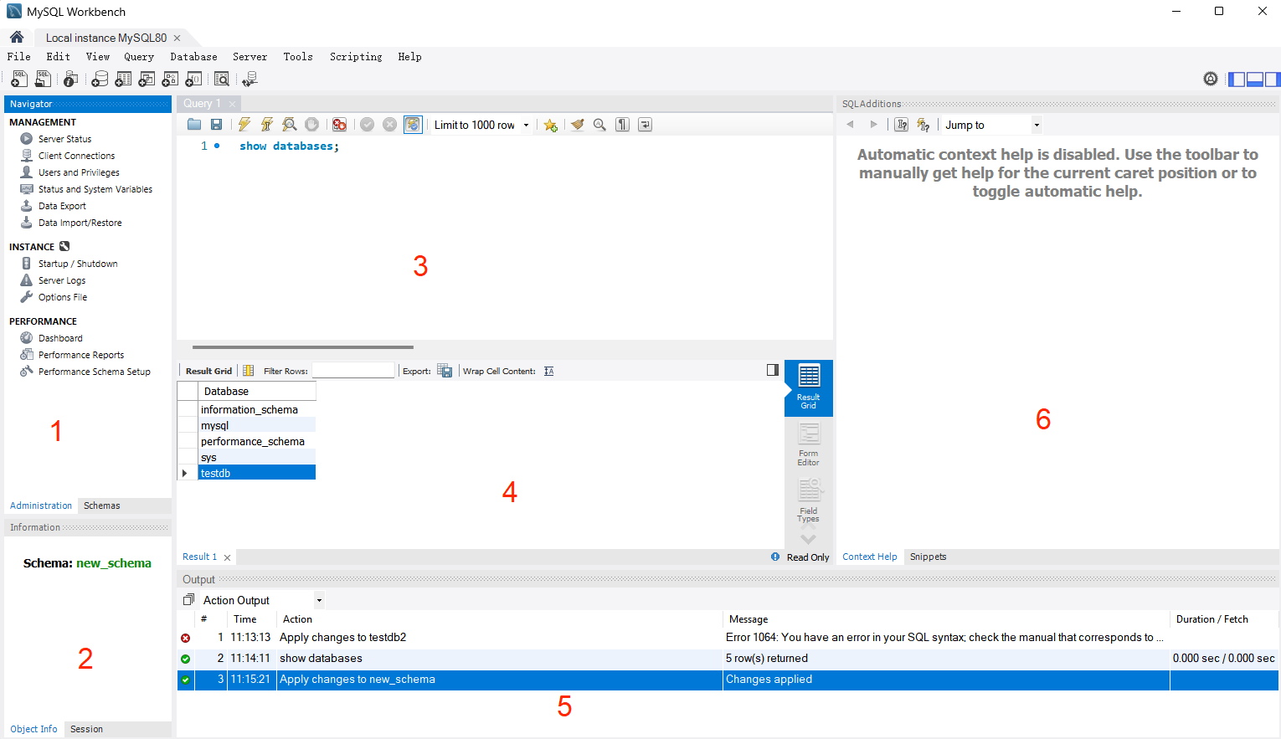The image size is (1281, 739).
Task: Roll back the current transaction icon
Action: pyautogui.click(x=389, y=125)
